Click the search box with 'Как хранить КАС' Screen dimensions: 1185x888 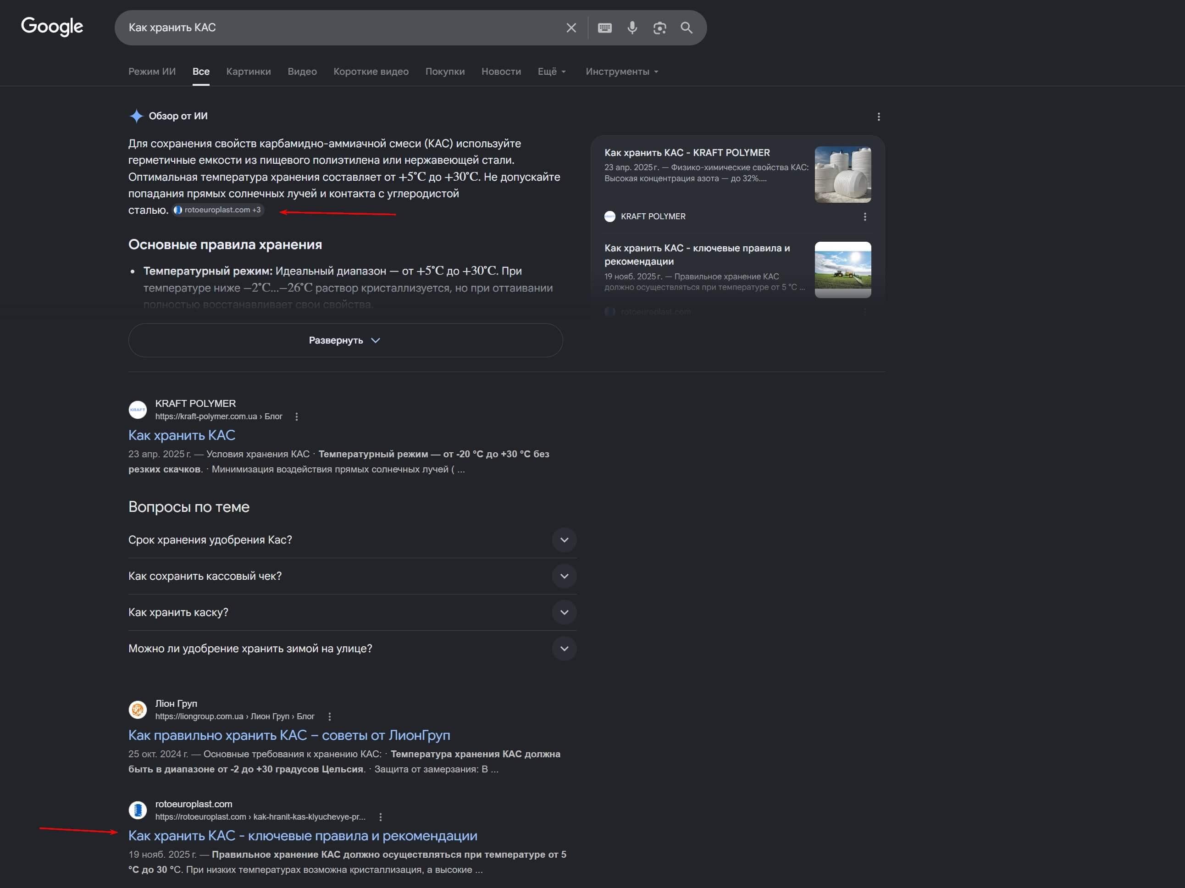pos(343,28)
